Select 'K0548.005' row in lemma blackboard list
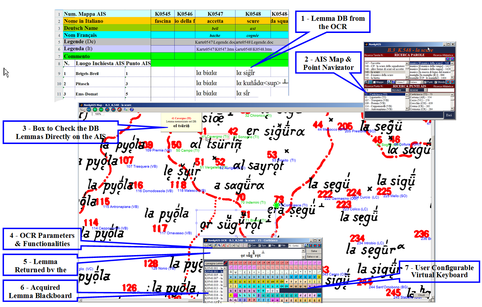Image resolution: width=482 pixels, height=307 pixels. [x=214, y=275]
